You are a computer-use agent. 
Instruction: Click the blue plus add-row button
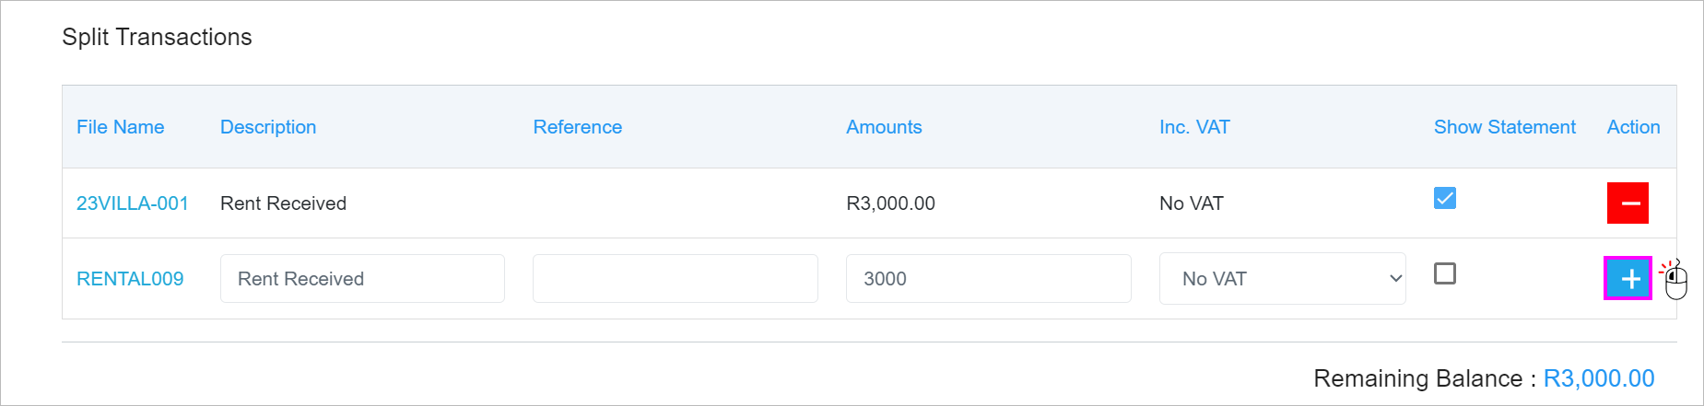coord(1628,278)
